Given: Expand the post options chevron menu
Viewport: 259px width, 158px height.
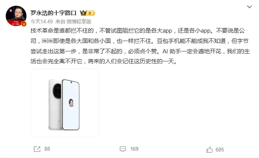Looking at the screenshot, I should pyautogui.click(x=249, y=7).
